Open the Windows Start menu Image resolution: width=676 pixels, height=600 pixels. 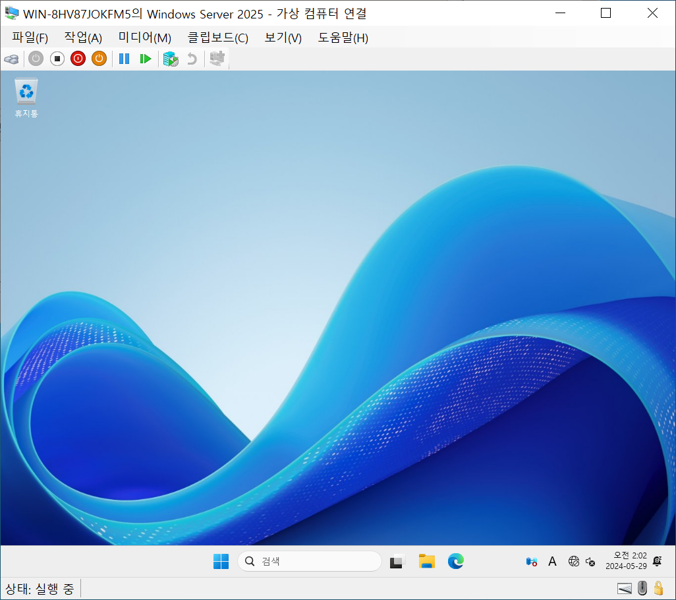pos(221,561)
